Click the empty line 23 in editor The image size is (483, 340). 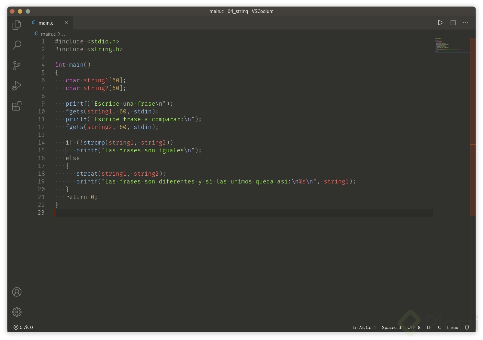coord(244,213)
